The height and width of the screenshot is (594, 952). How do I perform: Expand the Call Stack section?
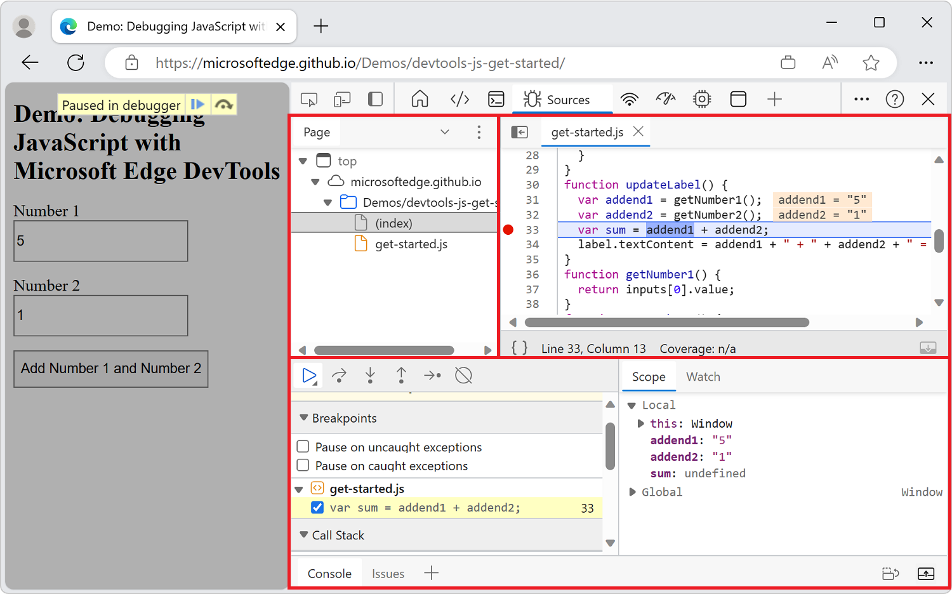point(303,535)
